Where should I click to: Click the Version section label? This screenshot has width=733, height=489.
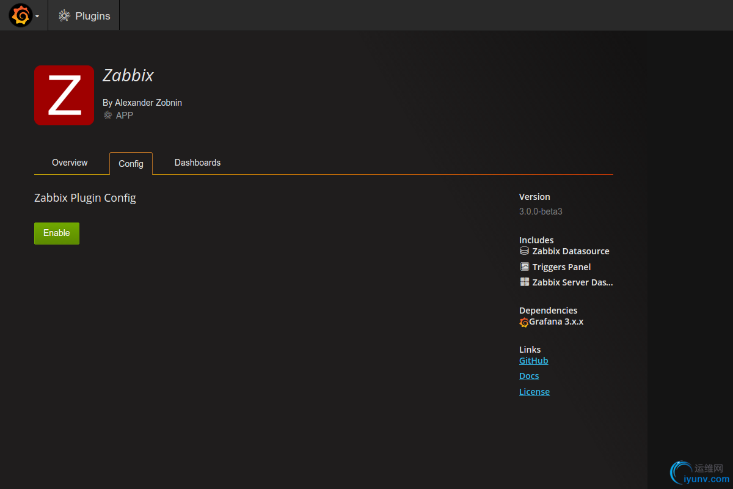pos(534,197)
